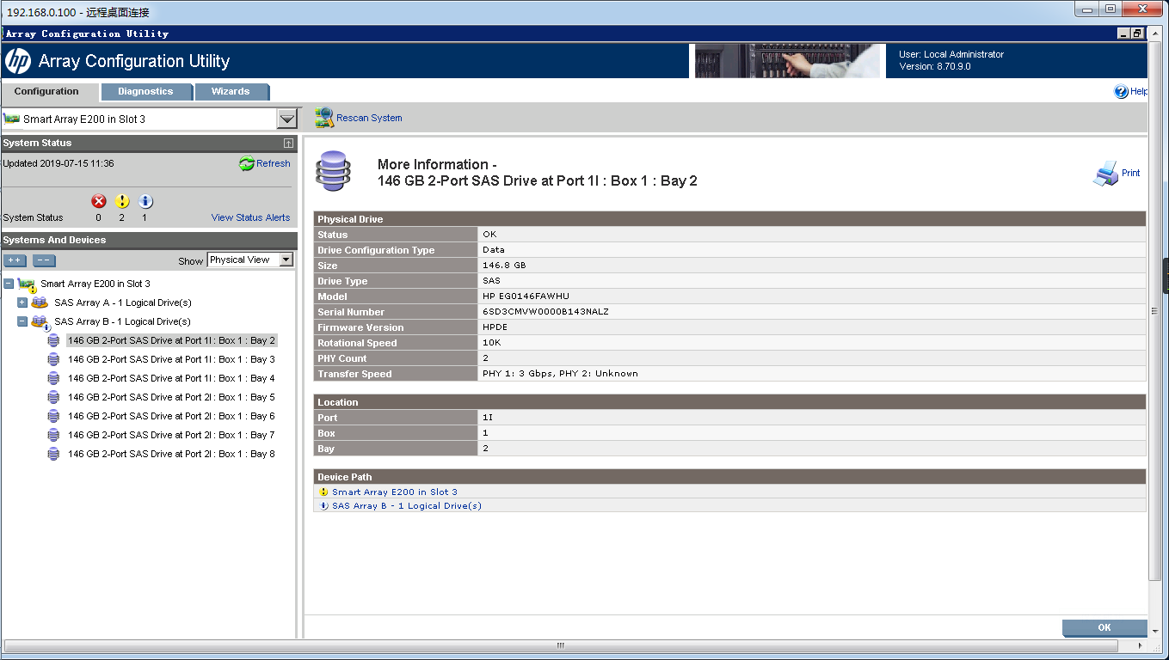
Task: Select the drive at Port 2I Bay 6
Action: click(171, 416)
